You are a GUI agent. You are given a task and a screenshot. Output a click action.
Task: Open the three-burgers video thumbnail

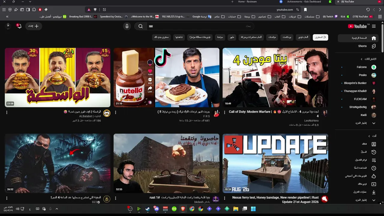pyautogui.click(x=58, y=77)
